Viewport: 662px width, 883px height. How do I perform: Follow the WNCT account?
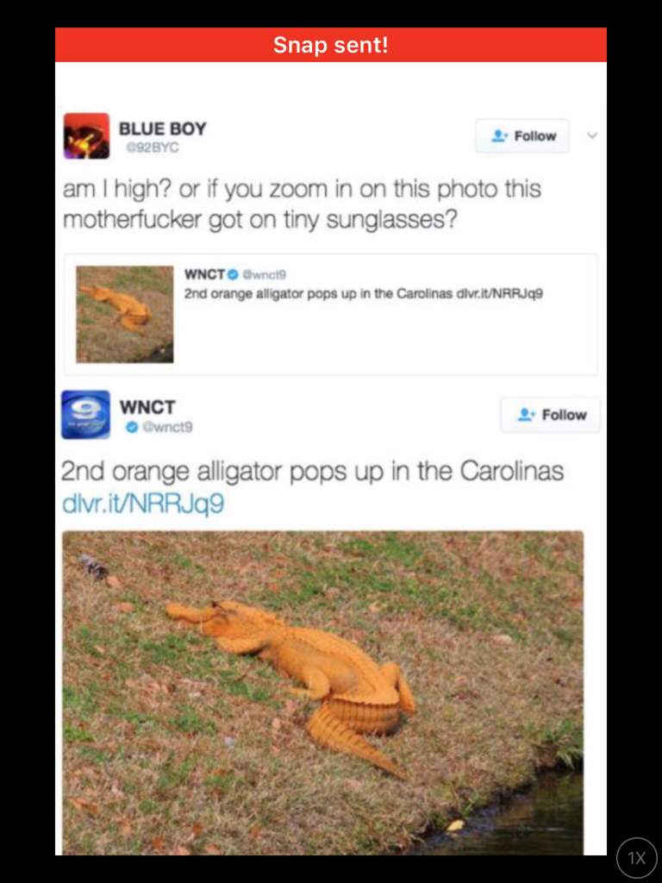pyautogui.click(x=551, y=415)
